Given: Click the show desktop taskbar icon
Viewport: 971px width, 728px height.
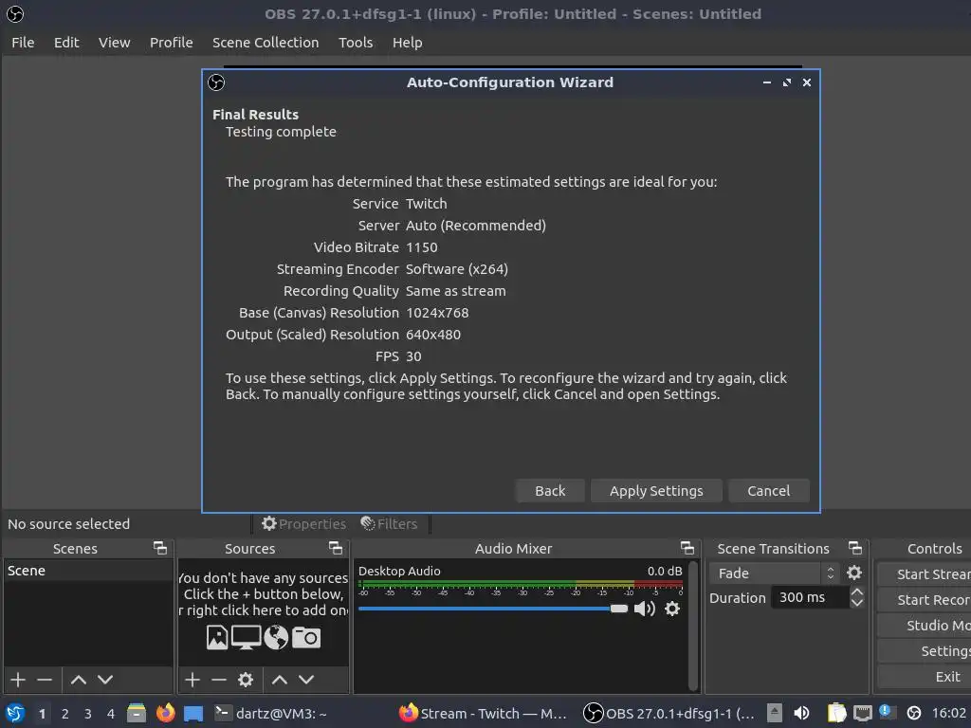Looking at the screenshot, I should pos(193,714).
